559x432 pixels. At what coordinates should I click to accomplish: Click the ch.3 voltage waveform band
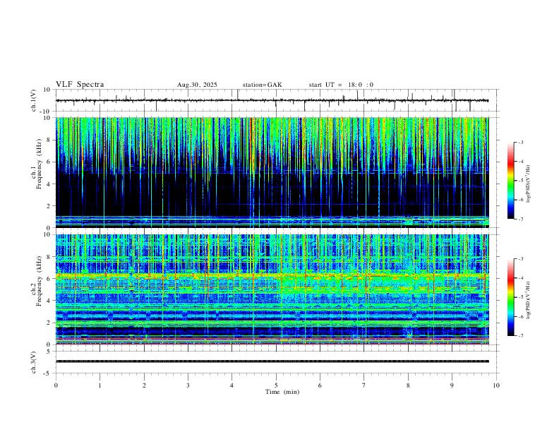[272, 361]
